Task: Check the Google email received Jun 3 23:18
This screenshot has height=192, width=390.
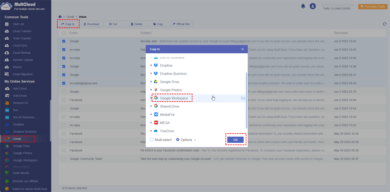Action: coord(64,92)
